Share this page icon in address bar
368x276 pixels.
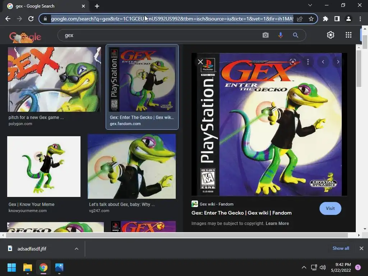pos(300,19)
